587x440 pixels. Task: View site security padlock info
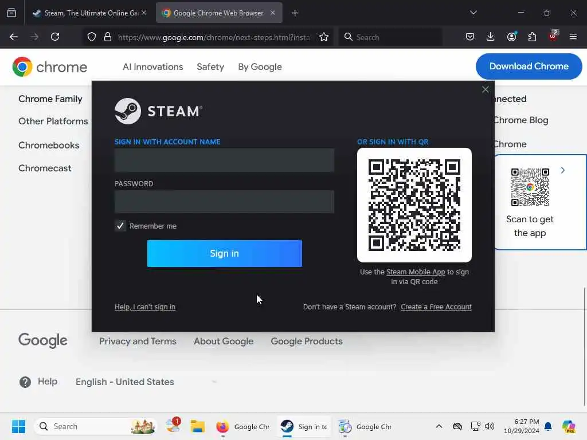point(108,37)
